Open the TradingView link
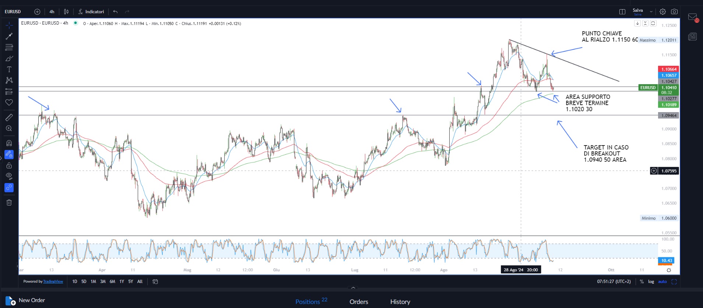The image size is (703, 308). pos(53,282)
